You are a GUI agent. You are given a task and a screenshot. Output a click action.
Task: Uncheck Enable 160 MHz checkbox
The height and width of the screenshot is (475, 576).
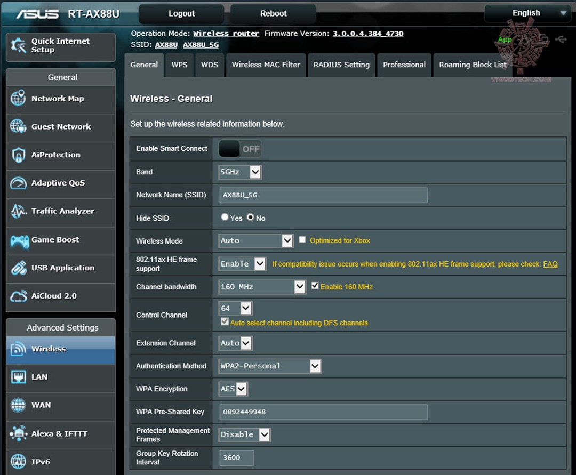(x=315, y=286)
